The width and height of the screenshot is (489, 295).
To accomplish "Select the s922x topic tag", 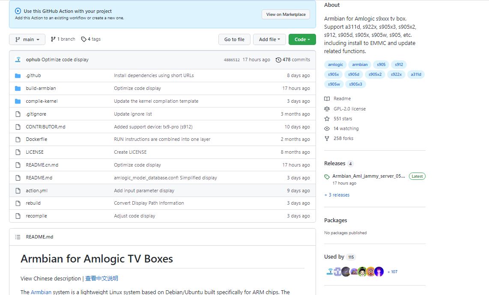I will 396,74.
